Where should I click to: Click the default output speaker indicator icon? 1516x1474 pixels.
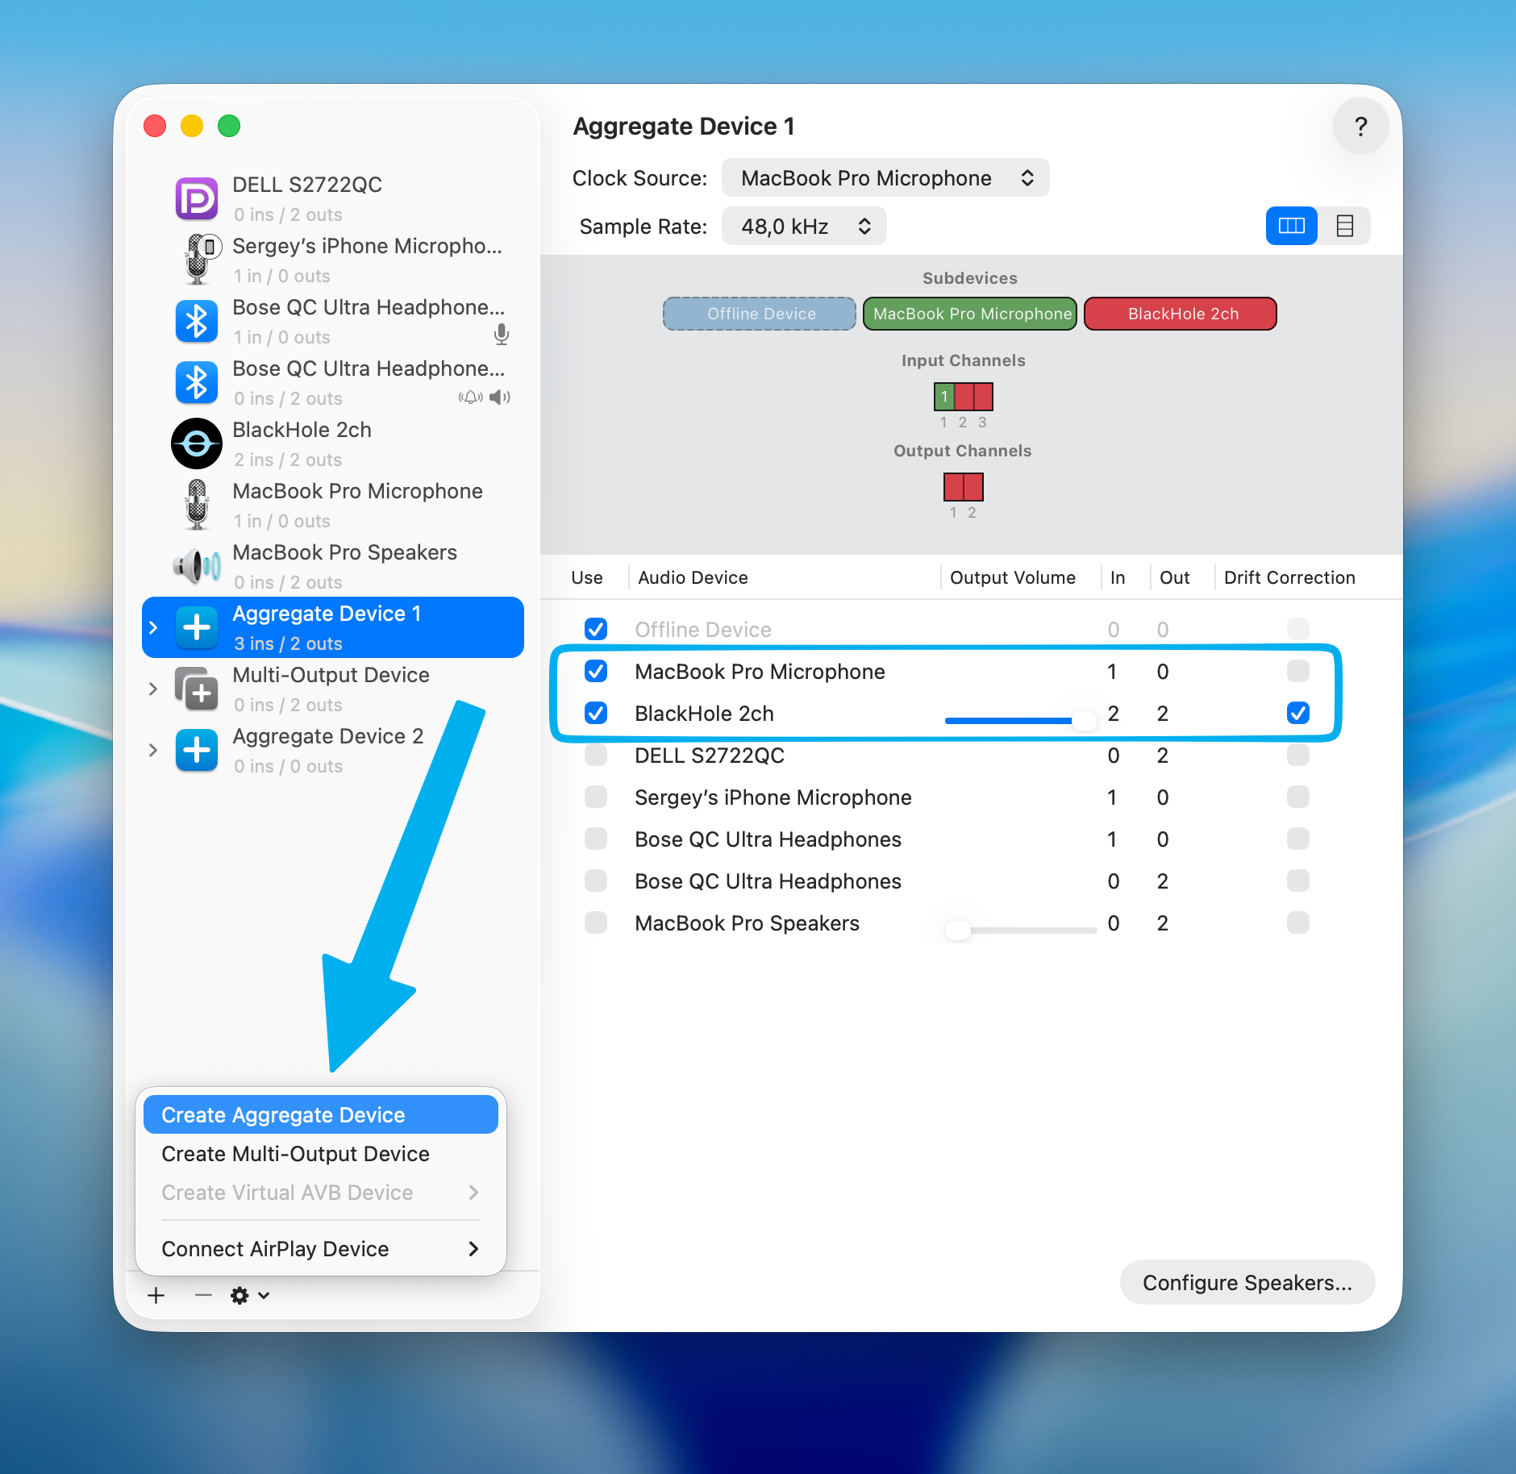[500, 397]
